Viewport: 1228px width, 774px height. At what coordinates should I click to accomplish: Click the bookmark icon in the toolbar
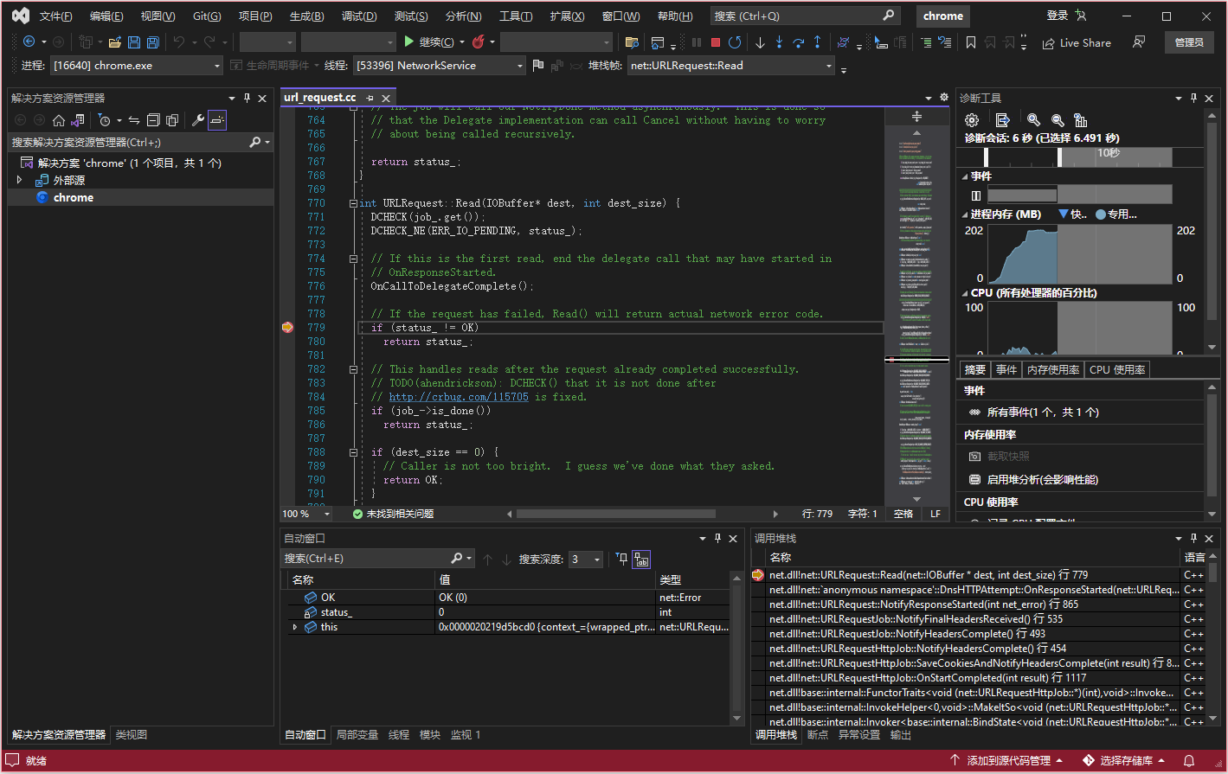[x=971, y=42]
